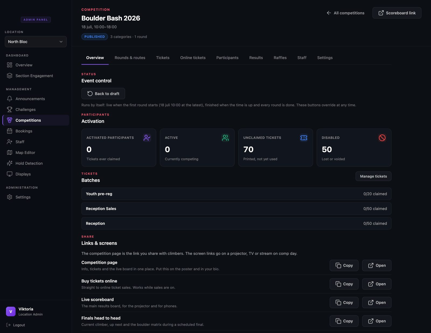The height and width of the screenshot is (333, 431).
Task: Click the Activated Participants user-check icon
Action: [147, 138]
